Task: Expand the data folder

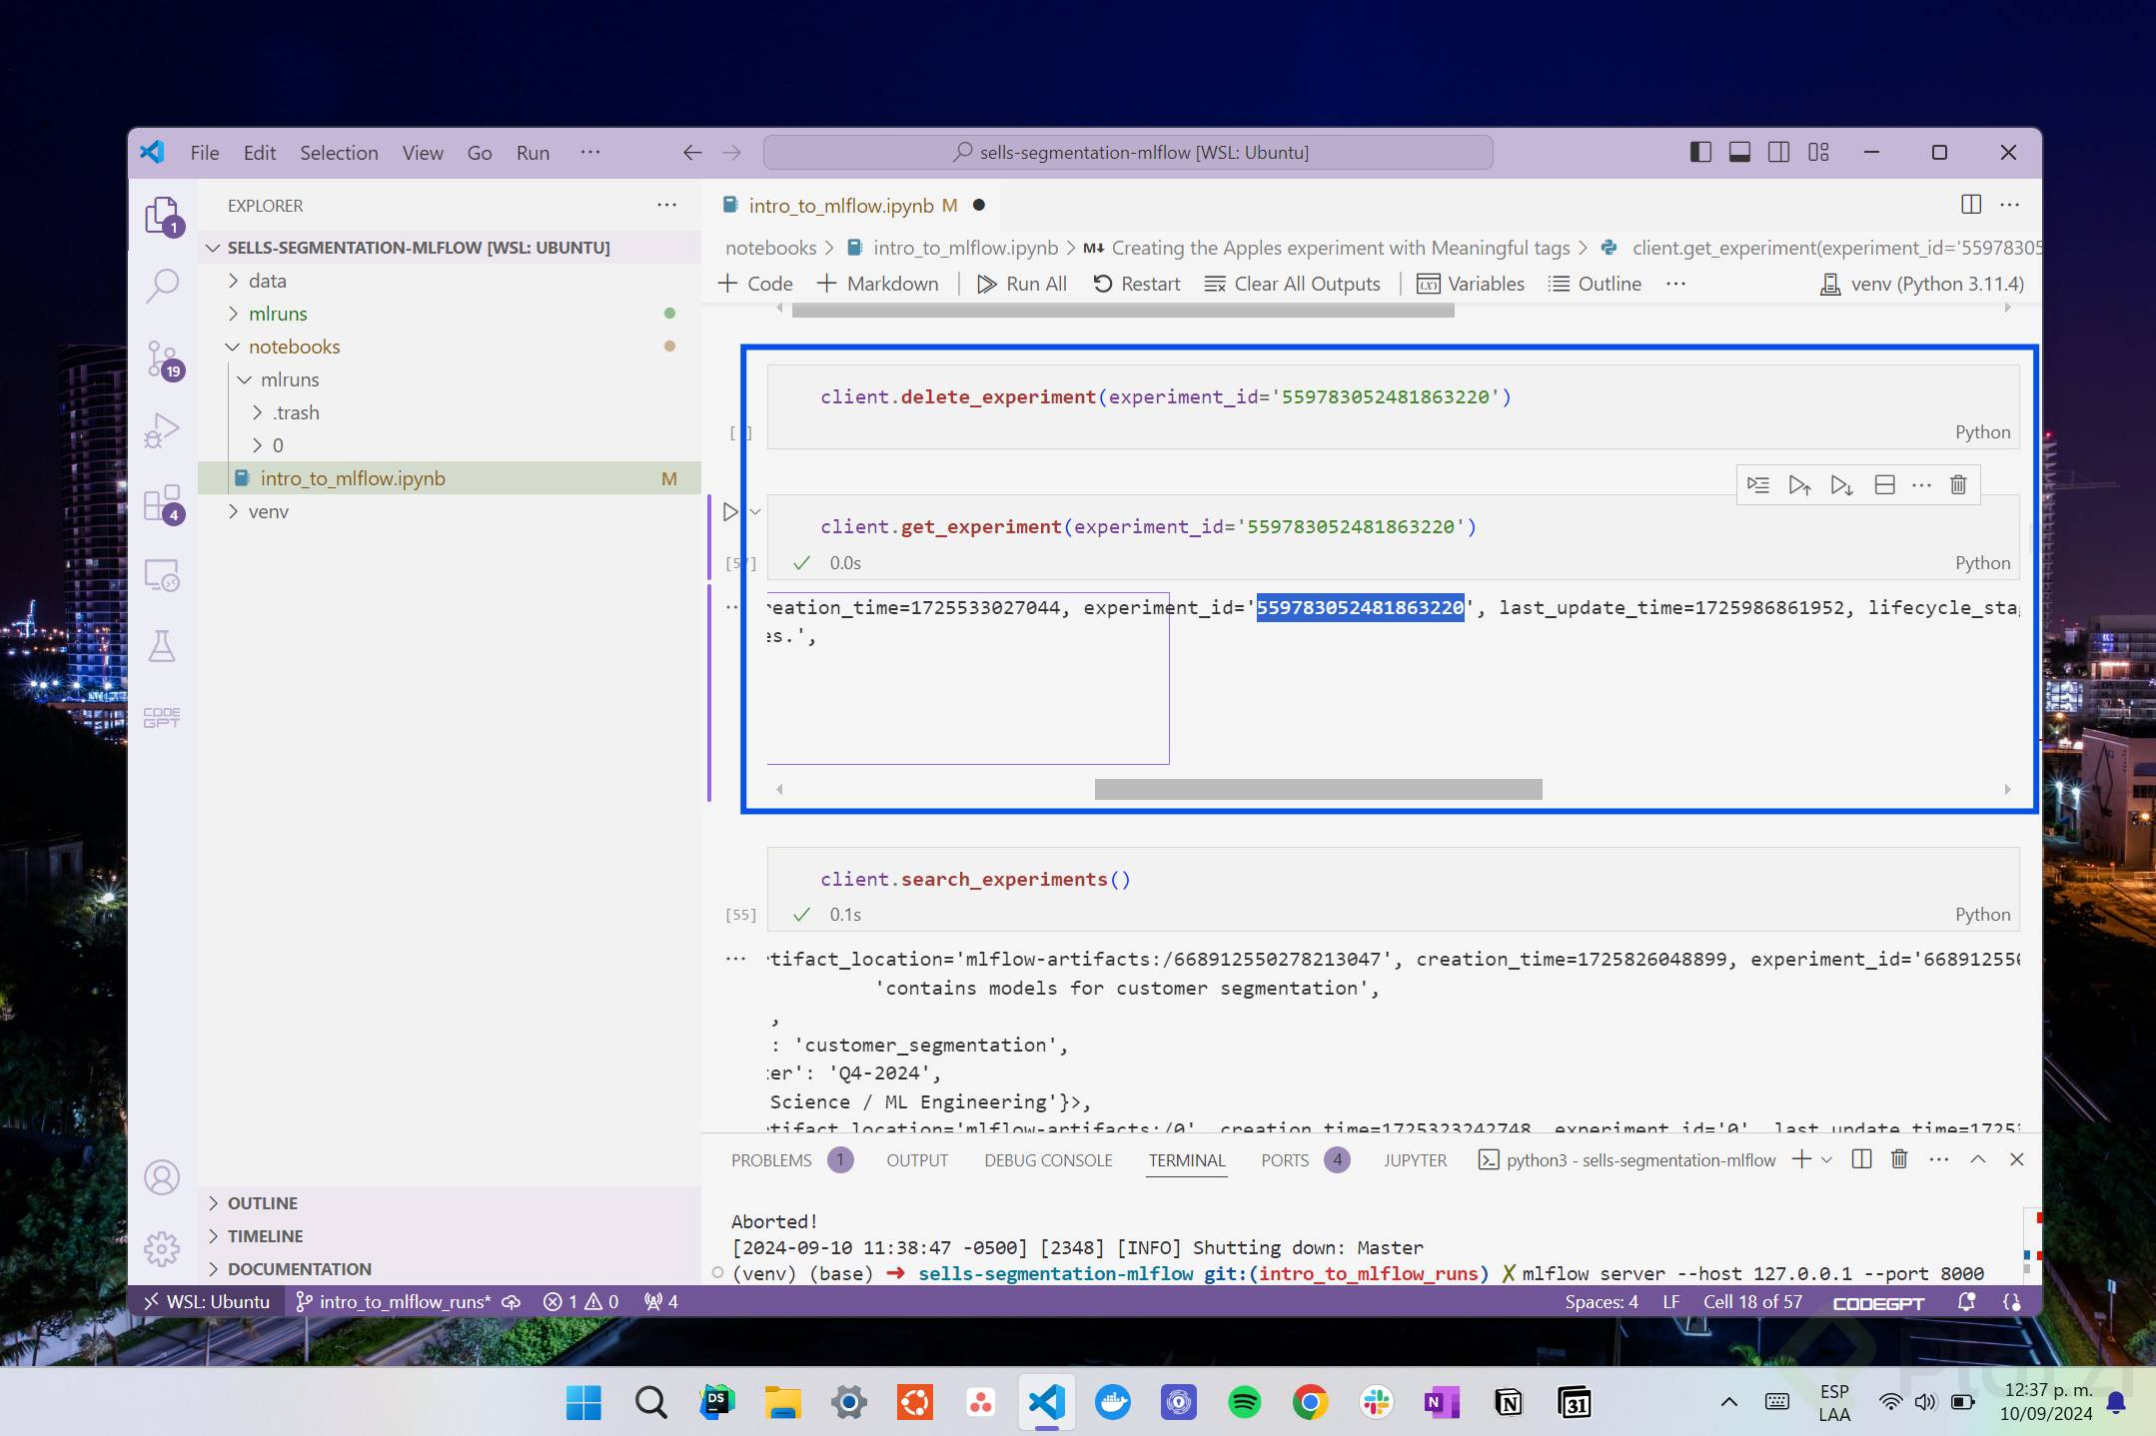Action: point(267,281)
